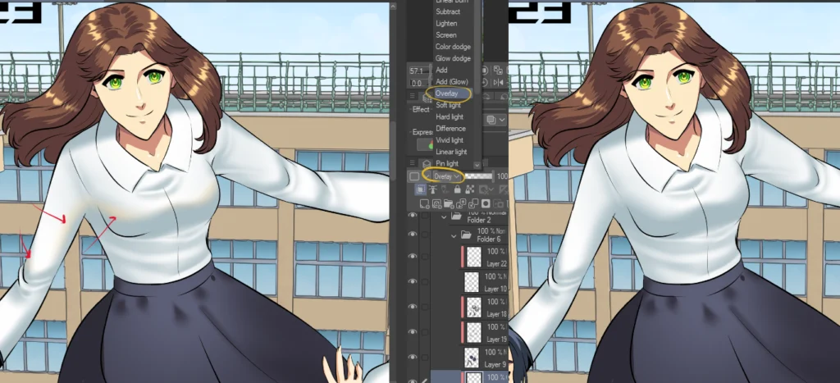
Task: Create new raster layer icon
Action: 424,203
